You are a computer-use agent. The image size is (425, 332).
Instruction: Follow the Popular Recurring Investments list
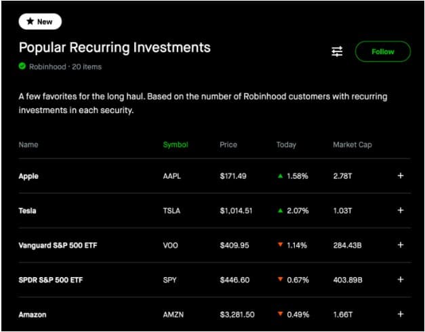point(383,51)
